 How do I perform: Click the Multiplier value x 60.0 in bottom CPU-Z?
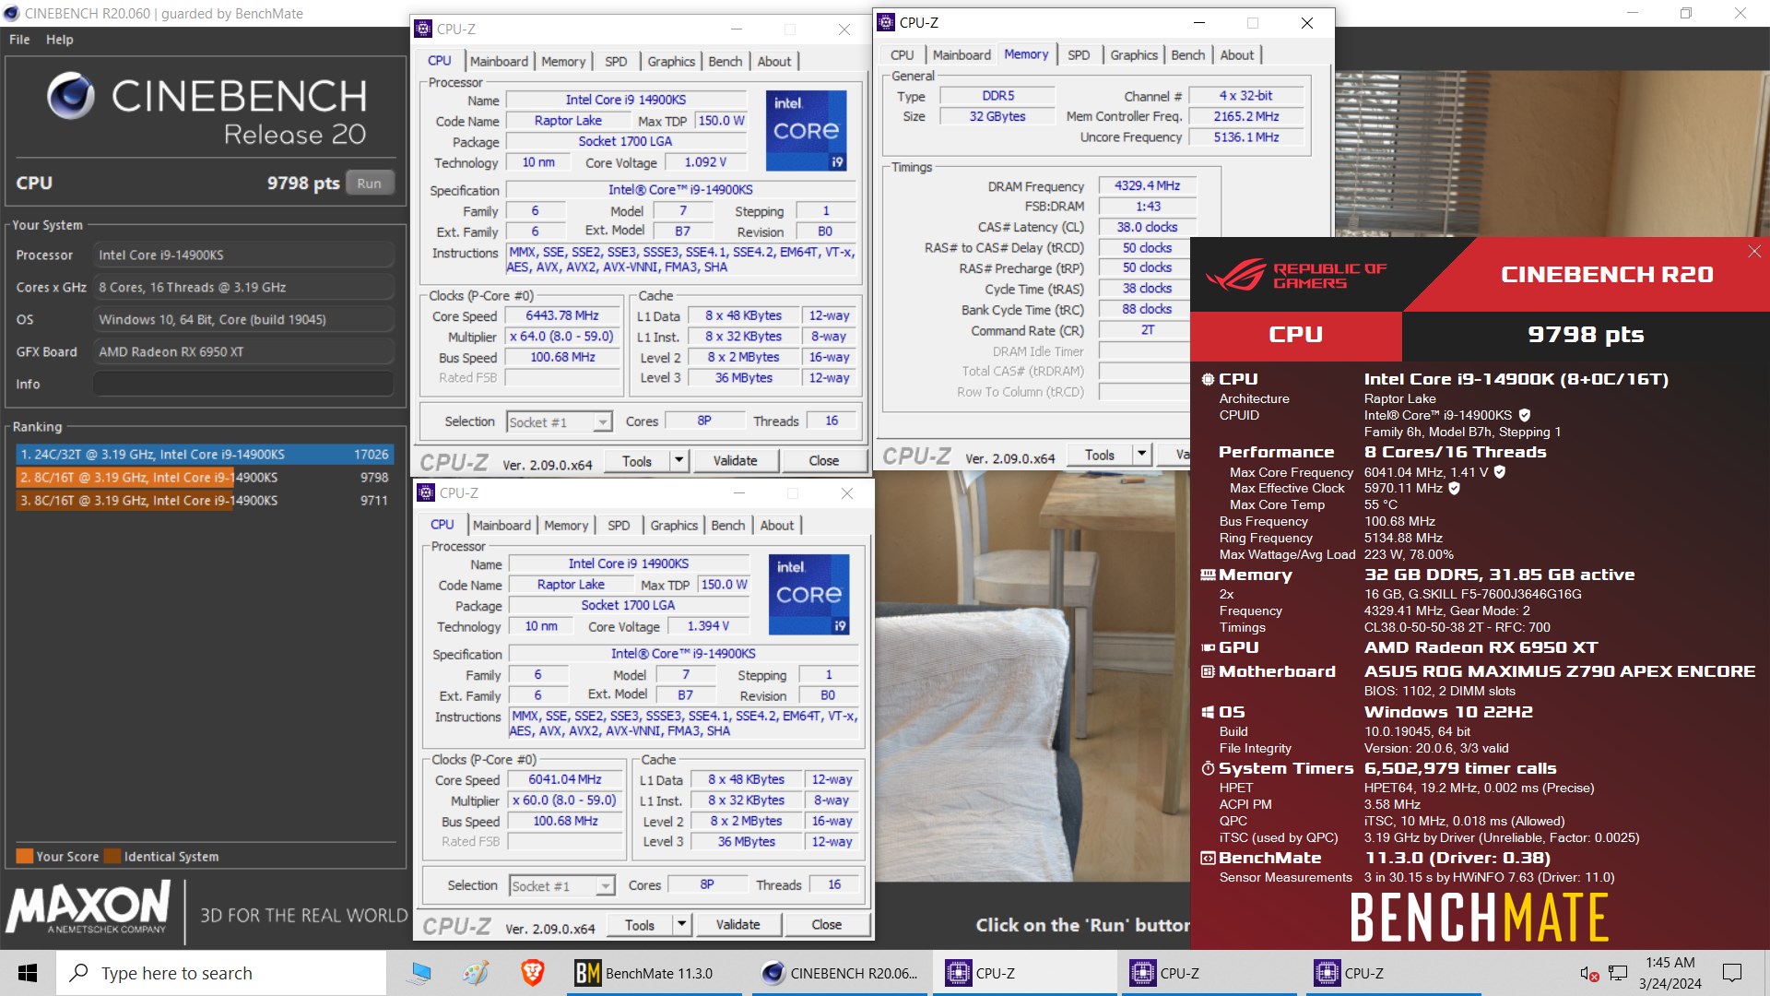click(x=564, y=800)
